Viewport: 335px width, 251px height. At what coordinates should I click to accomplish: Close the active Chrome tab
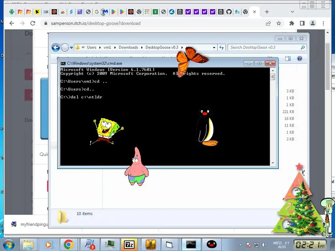point(255,12)
